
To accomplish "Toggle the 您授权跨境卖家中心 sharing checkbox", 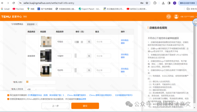I will pyautogui.click(x=8, y=99).
